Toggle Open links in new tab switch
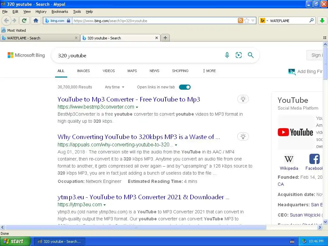 [185, 87]
